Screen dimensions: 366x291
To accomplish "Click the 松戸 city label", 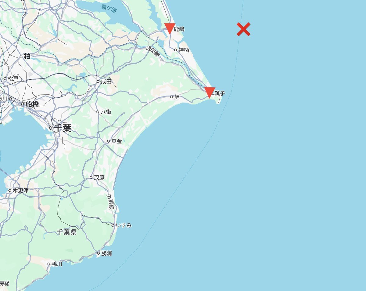I will (x=13, y=78).
